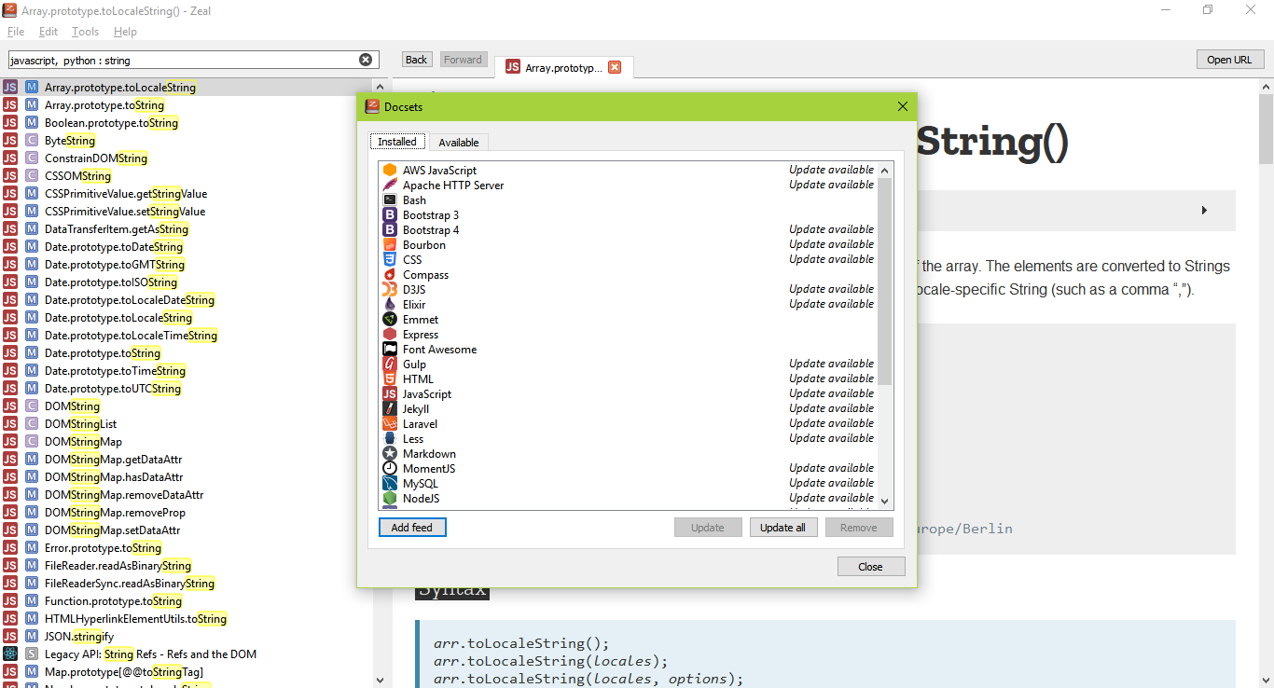Click the docset list vertical scrollbar
The image size is (1274, 688).
pyautogui.click(x=886, y=281)
